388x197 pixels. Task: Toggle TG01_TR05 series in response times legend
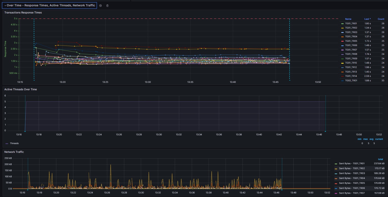click(351, 41)
